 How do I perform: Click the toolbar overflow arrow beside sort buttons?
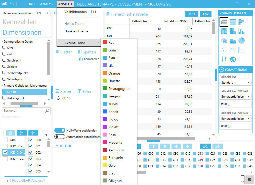click(46, 135)
